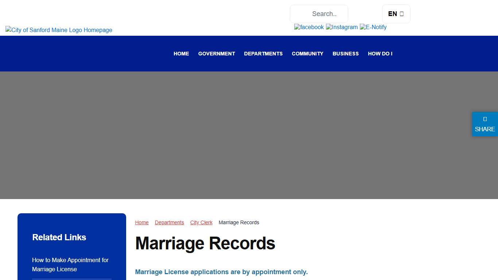Click the E-Notify icon
This screenshot has width=498, height=280.
click(x=373, y=27)
